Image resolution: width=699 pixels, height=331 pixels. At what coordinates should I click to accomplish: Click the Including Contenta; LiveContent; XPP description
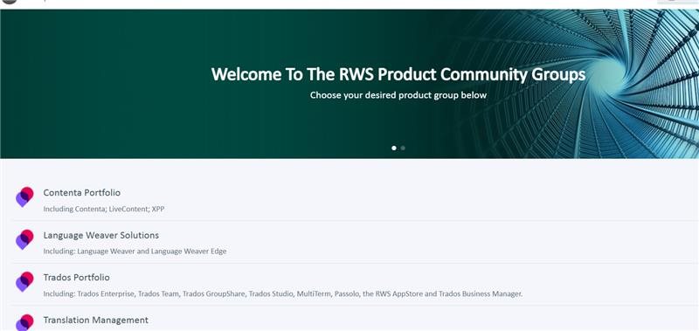click(x=104, y=209)
